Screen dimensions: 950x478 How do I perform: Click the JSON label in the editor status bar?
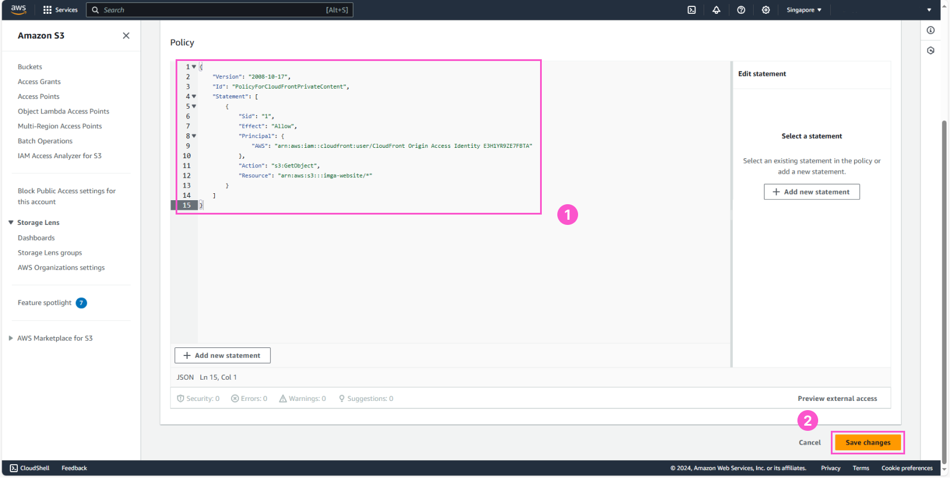[185, 377]
